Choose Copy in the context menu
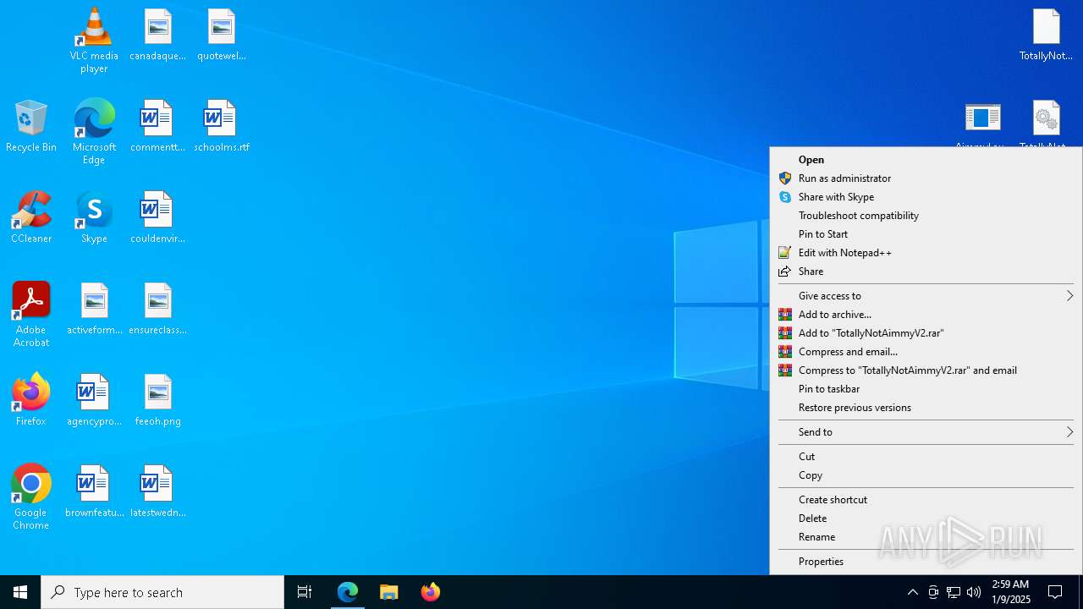 [926, 475]
